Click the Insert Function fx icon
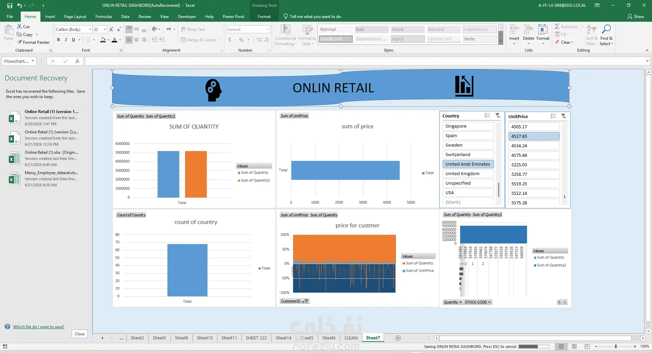 tap(77, 61)
